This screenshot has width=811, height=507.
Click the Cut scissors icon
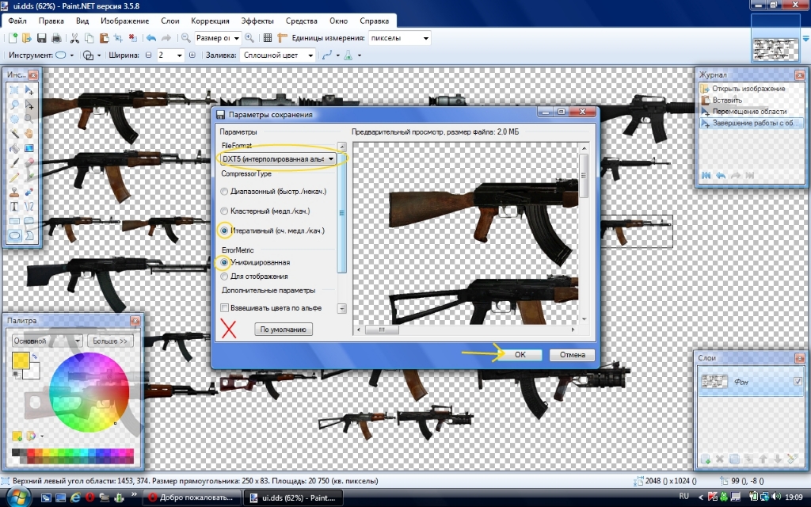pyautogui.click(x=74, y=38)
